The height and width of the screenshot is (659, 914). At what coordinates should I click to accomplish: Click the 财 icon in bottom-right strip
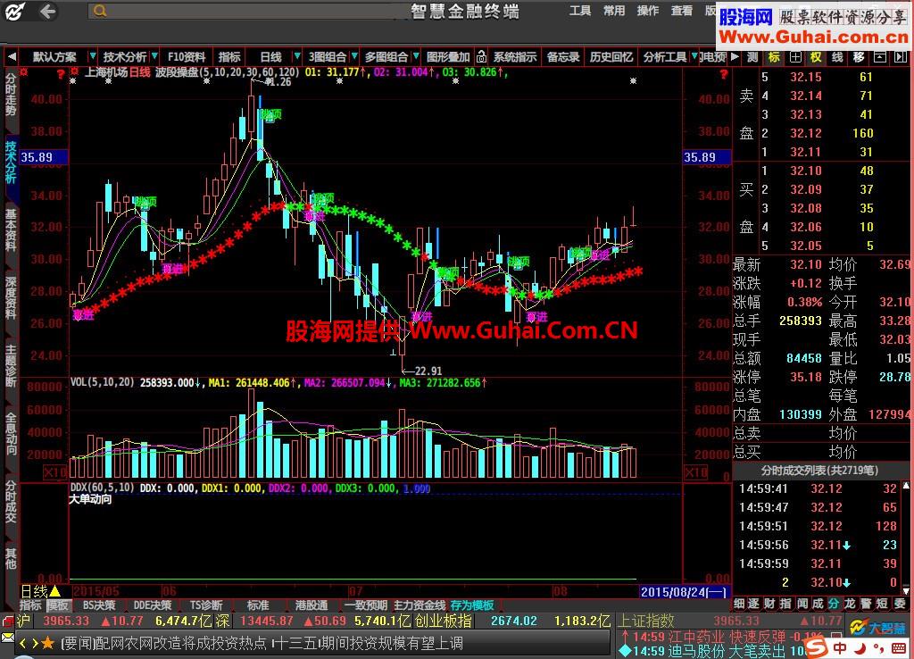click(769, 604)
